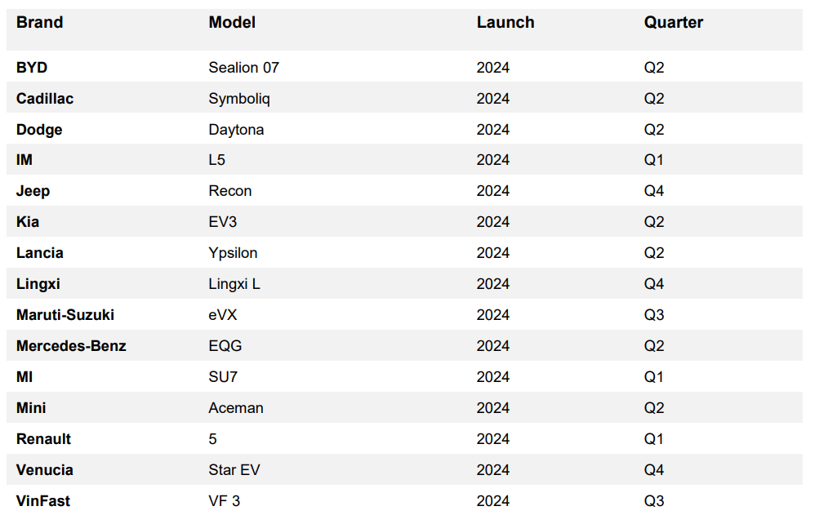Select the Jeep brand cell

pyautogui.click(x=33, y=191)
